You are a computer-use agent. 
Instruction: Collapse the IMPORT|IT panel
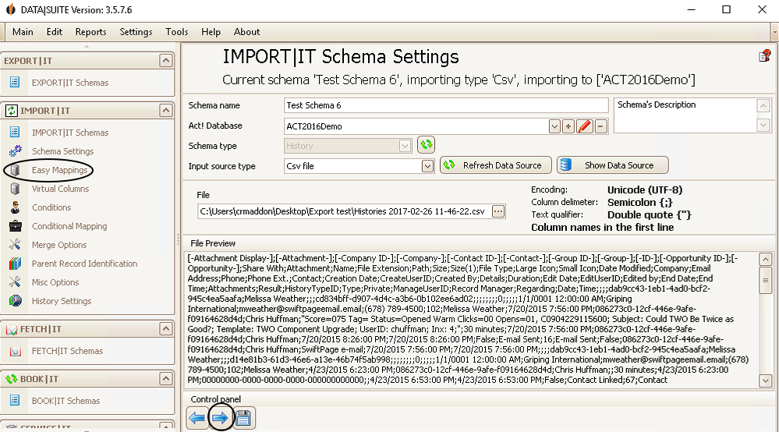(166, 110)
